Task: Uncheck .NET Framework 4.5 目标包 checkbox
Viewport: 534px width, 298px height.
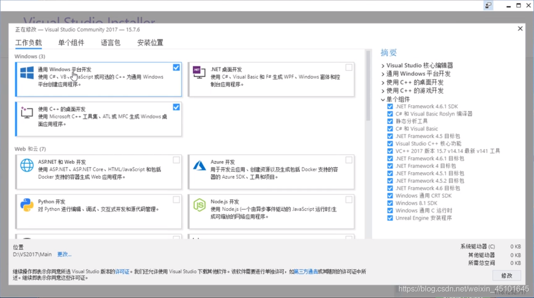Action: [390, 136]
